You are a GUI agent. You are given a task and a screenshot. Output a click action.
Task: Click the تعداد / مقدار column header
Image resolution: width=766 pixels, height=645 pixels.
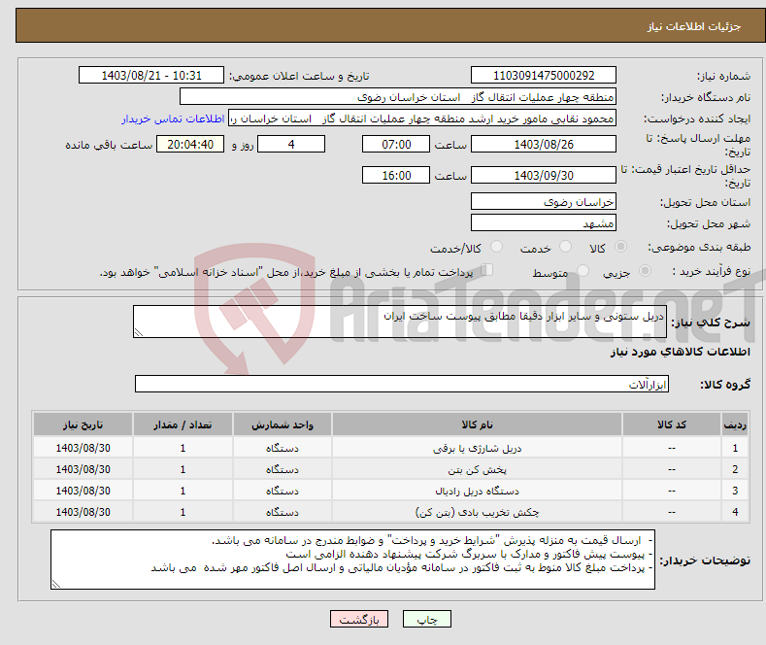point(183,424)
